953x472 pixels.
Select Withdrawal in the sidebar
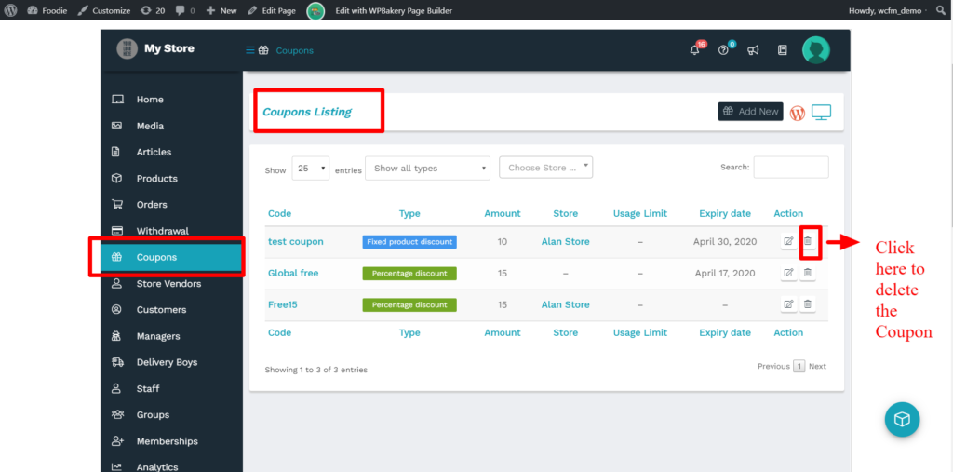[162, 231]
